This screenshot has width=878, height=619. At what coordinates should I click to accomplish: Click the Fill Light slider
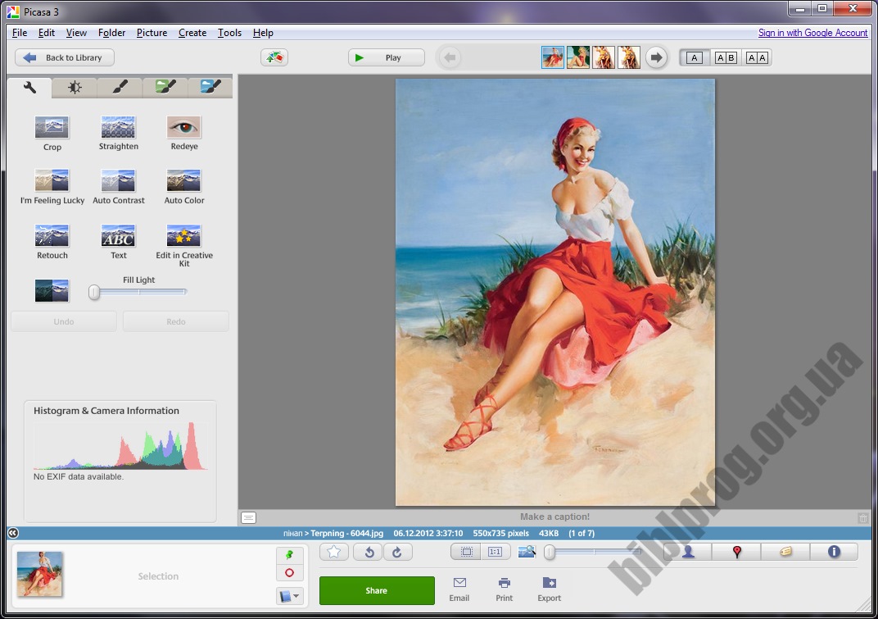[x=139, y=292]
